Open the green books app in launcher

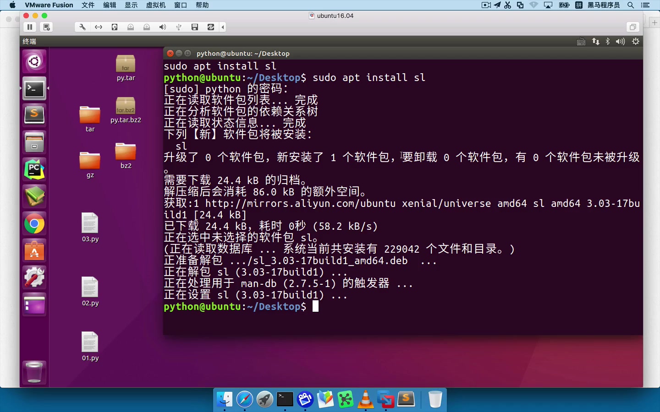pyautogui.click(x=34, y=196)
